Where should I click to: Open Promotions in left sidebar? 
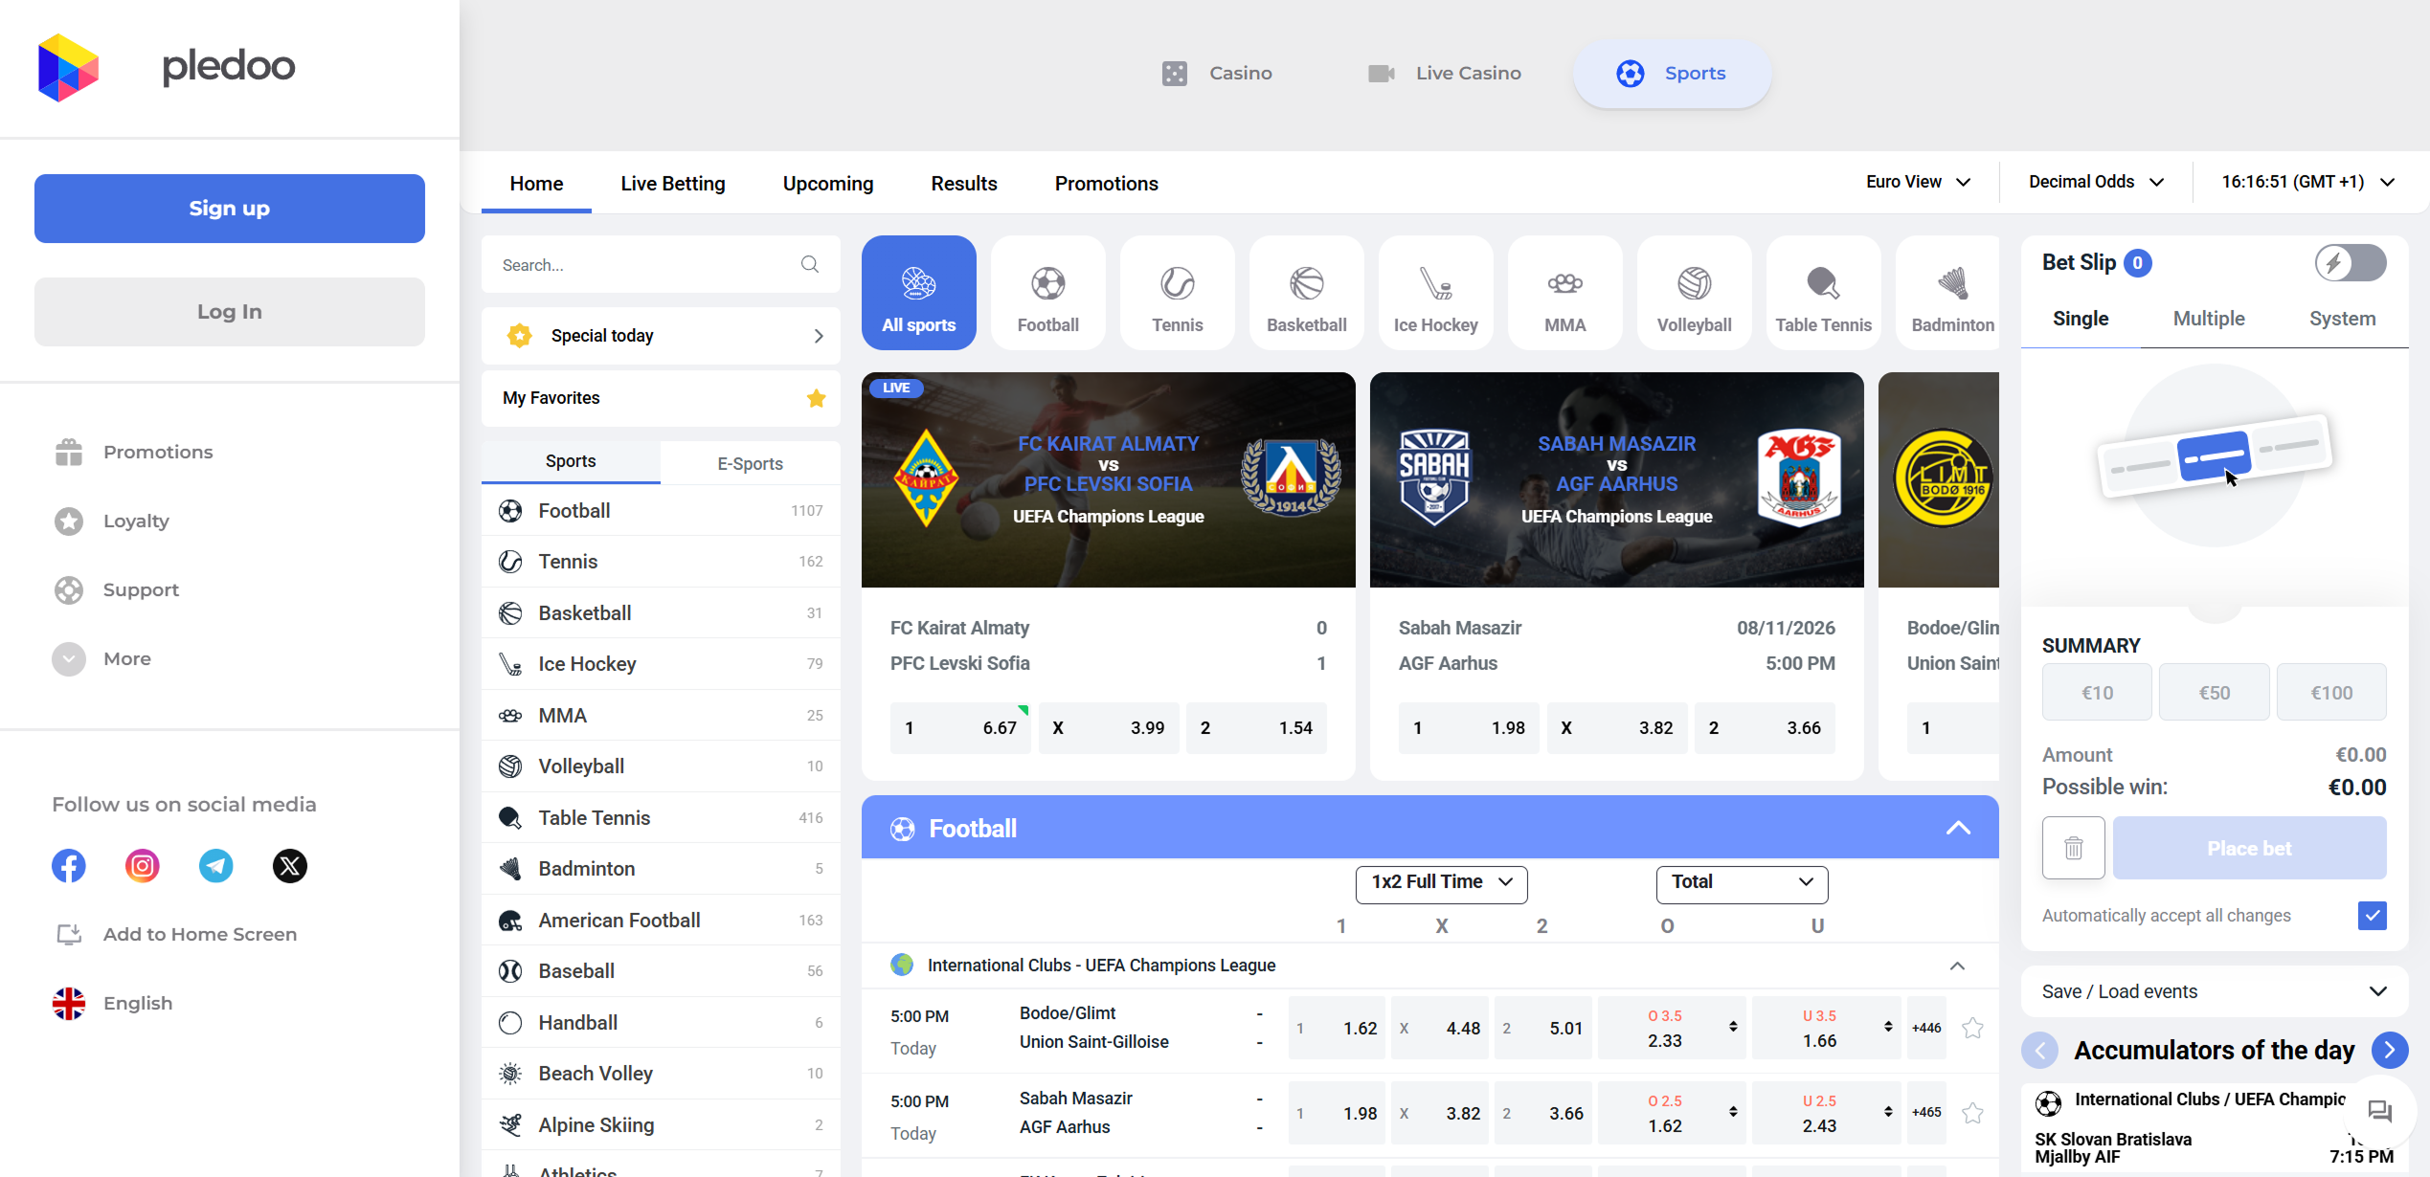(x=134, y=452)
